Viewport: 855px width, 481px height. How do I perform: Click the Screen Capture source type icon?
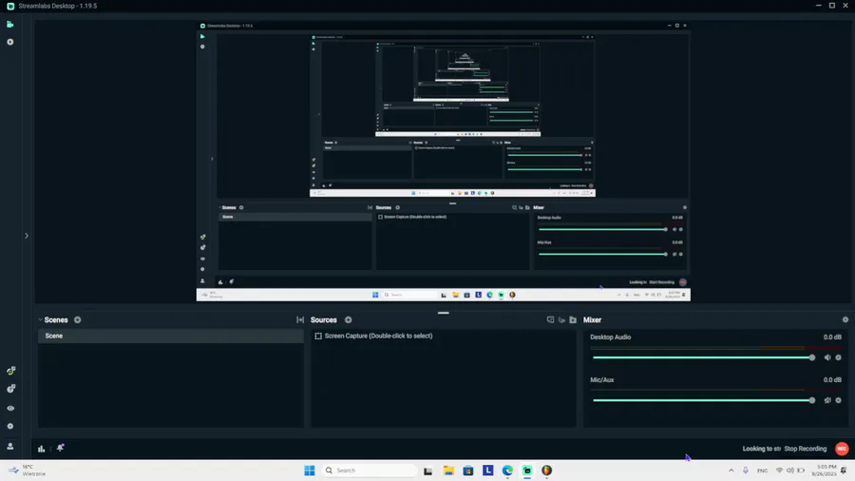(x=318, y=336)
